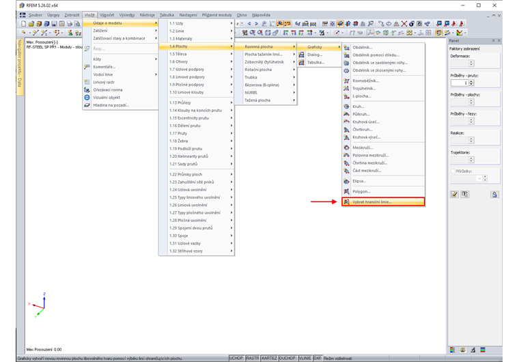Screen dimensions: 519x362
Task: Click the Obdélník rectangle icon in submenu
Action: pos(346,47)
